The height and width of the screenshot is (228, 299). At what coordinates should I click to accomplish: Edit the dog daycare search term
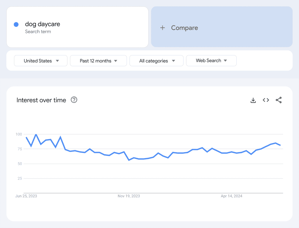(43, 24)
